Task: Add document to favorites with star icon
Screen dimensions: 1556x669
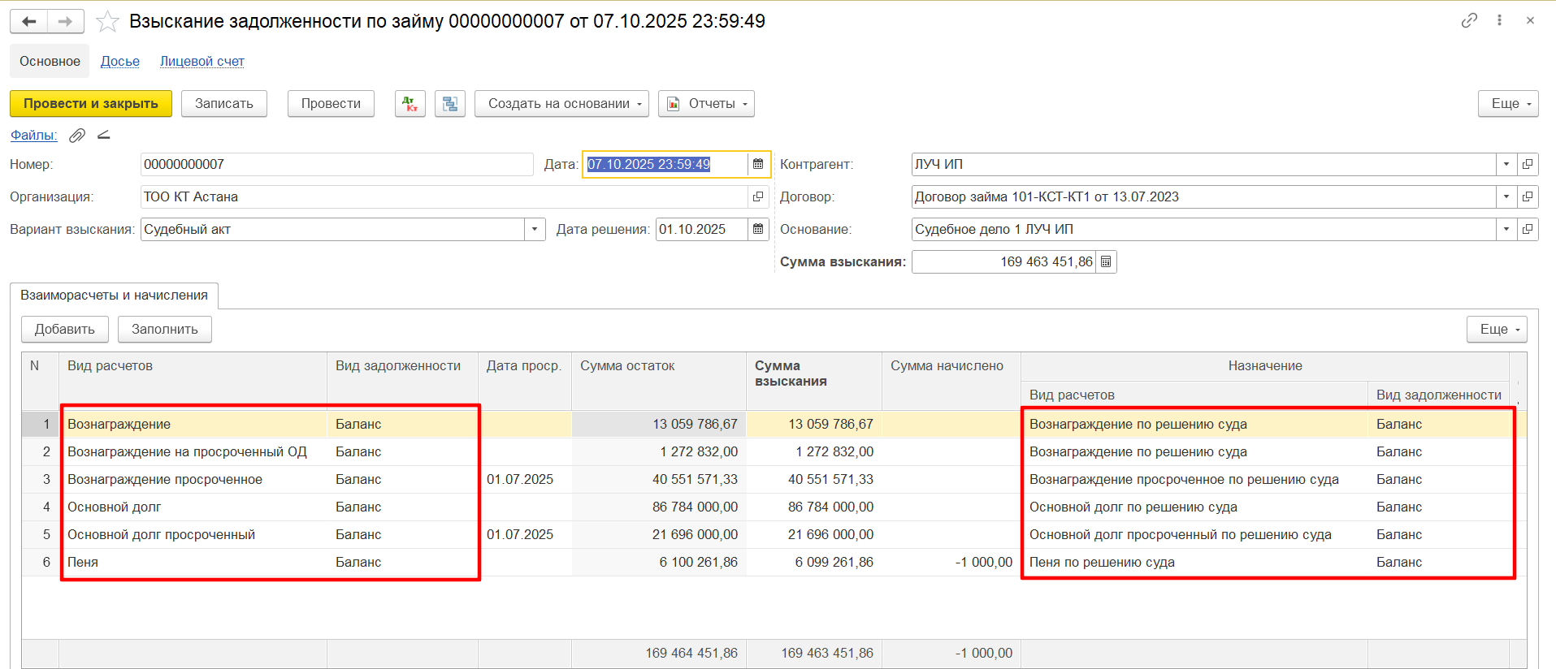Action: [x=107, y=21]
